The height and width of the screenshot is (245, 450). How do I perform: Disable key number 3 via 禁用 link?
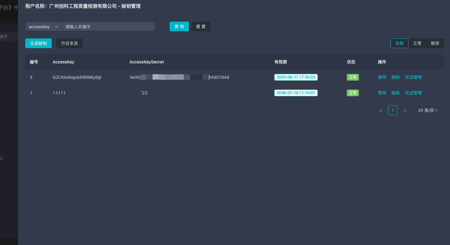382,77
